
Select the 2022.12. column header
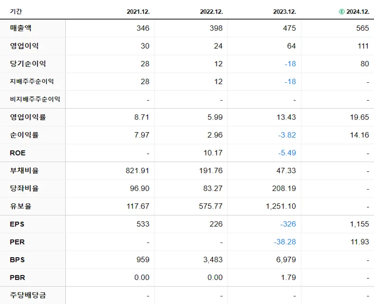click(x=211, y=12)
